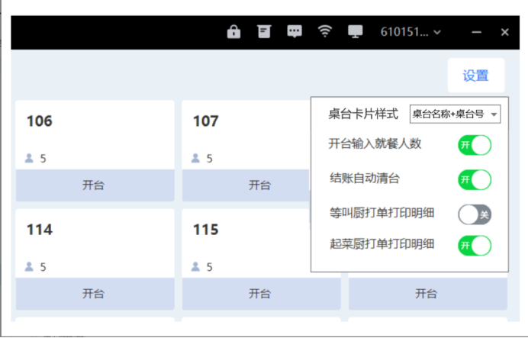Screen dimensions: 528x338
Task: Disable 起菜厨打单打印明细 switch
Action: click(x=475, y=246)
